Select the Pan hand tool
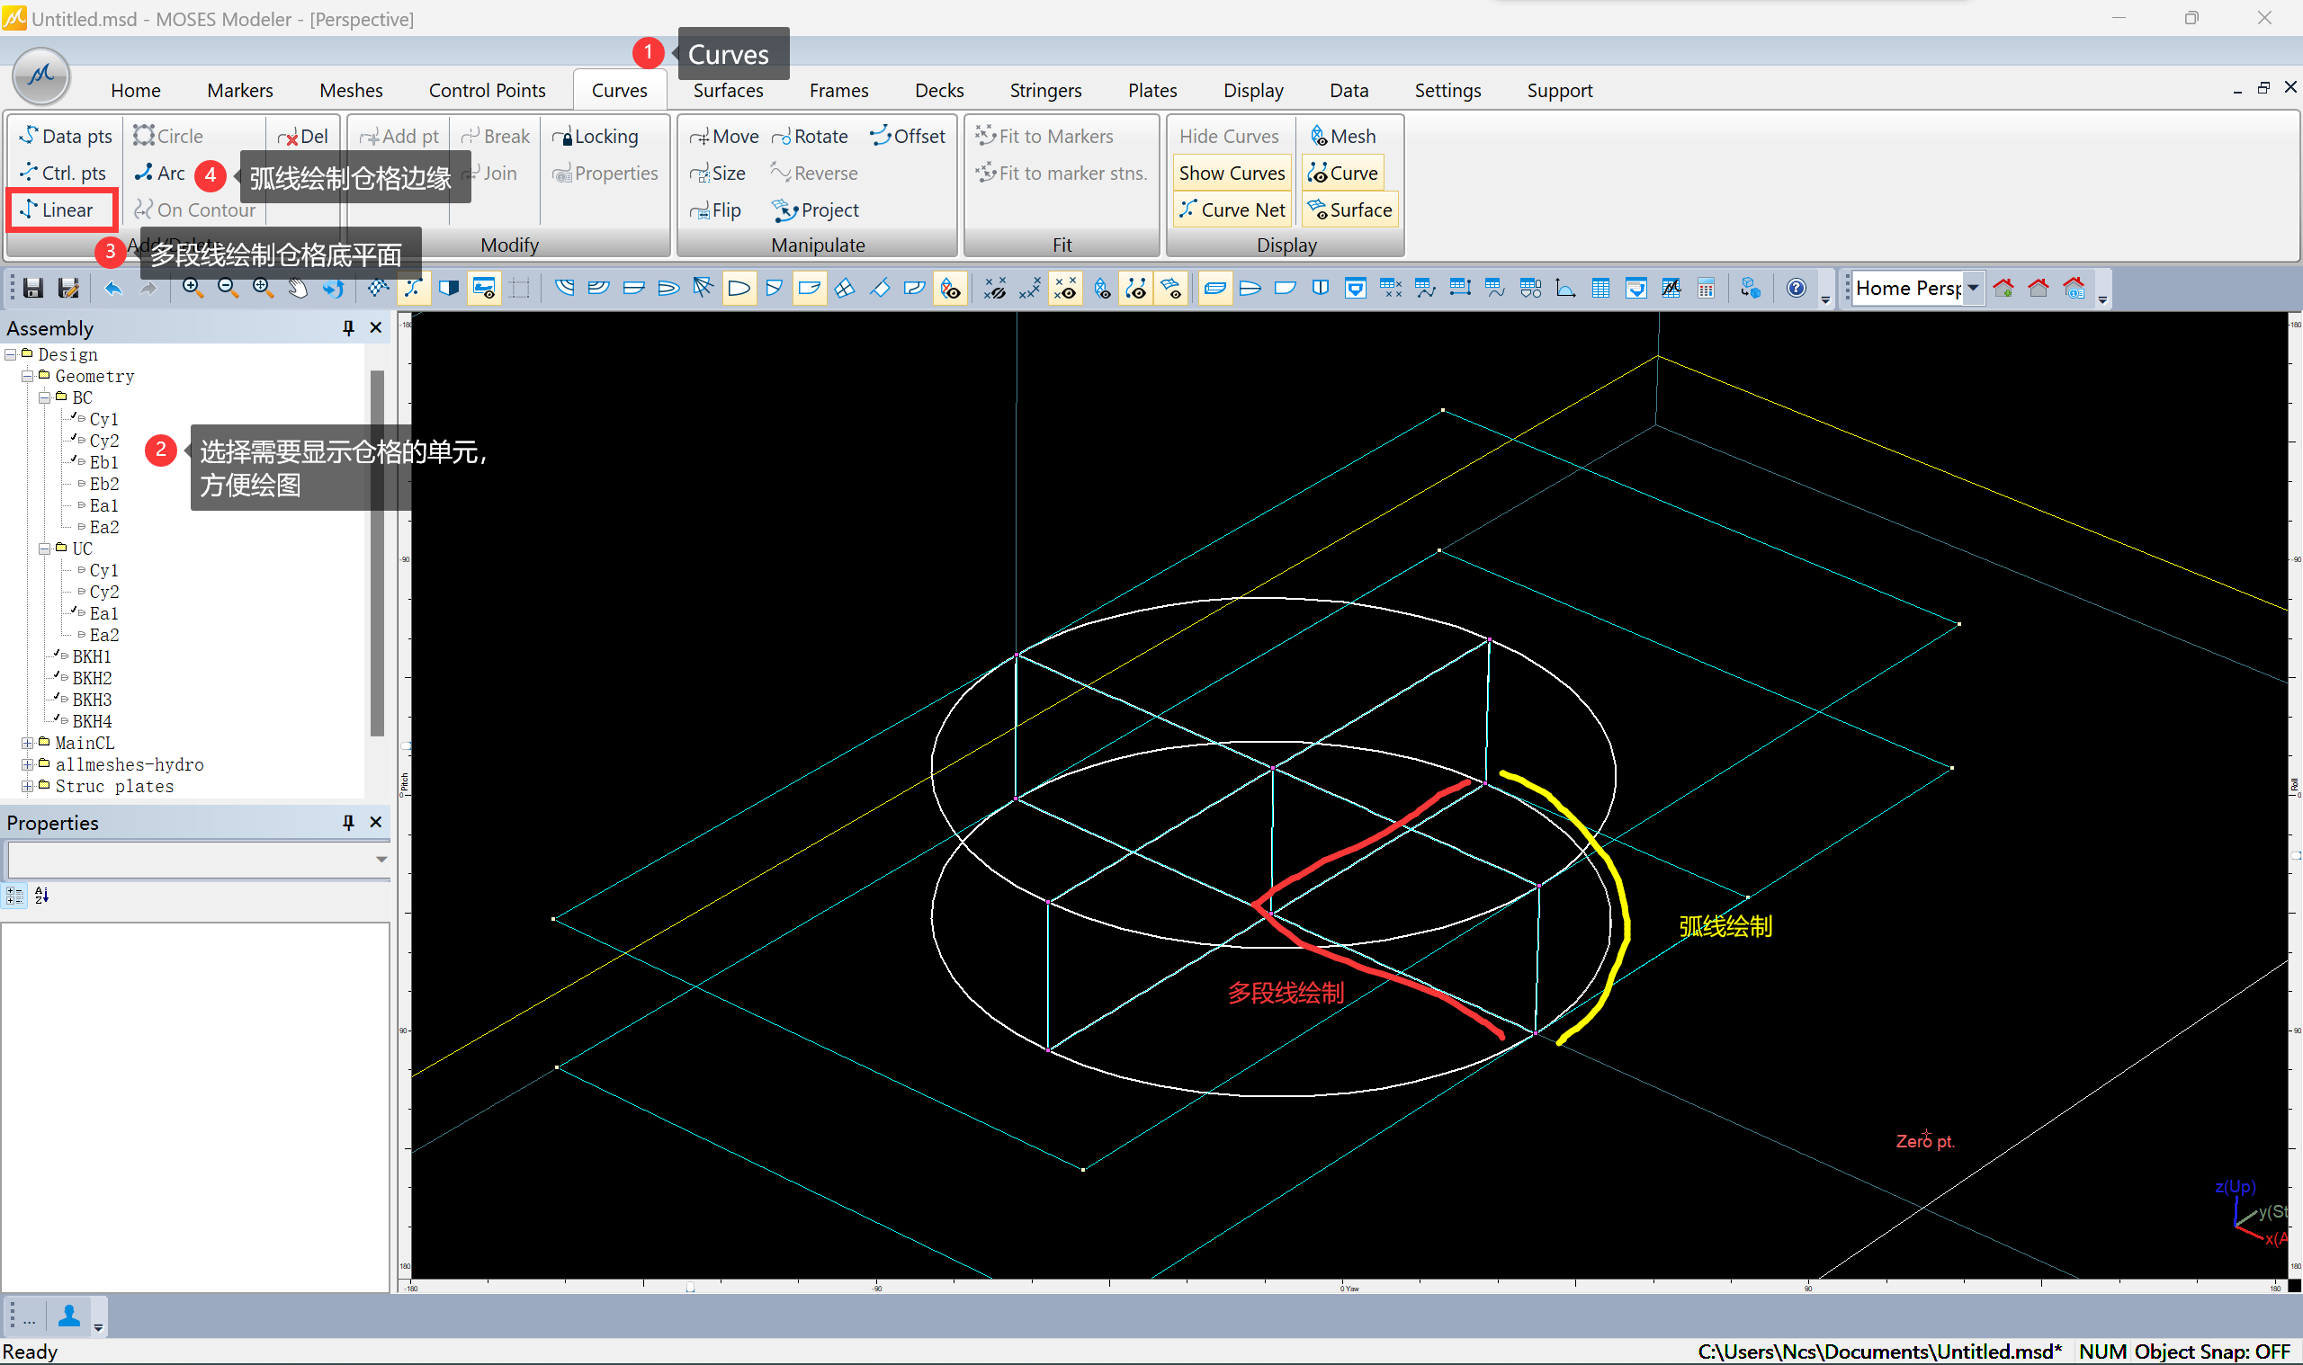 click(x=297, y=289)
